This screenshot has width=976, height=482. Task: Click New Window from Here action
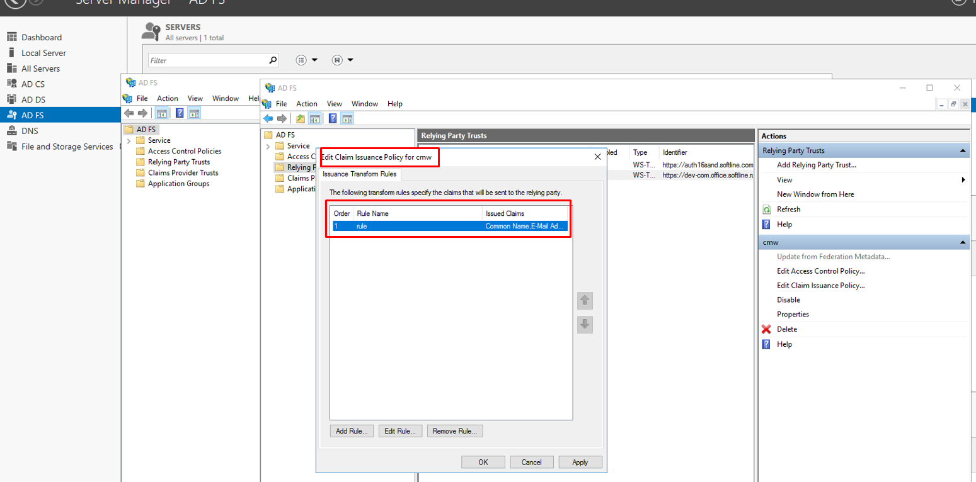[x=816, y=194]
